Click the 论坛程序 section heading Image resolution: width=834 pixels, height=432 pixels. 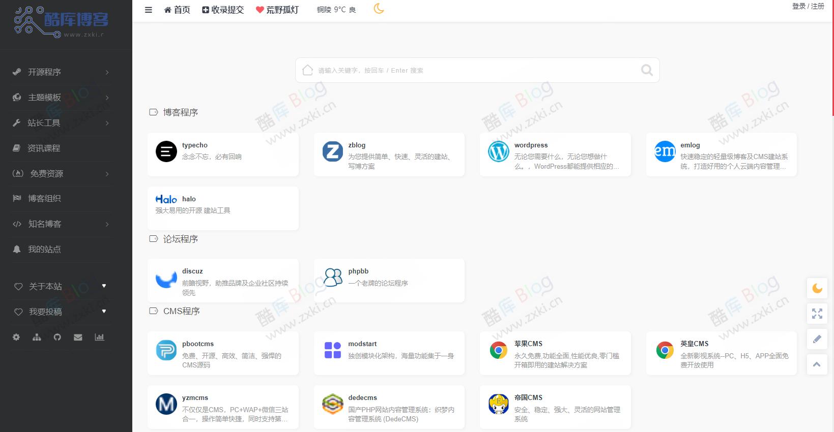(x=181, y=239)
